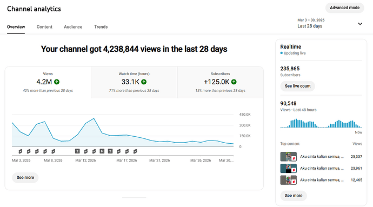Image resolution: width=373 pixels, height=207 pixels.
Task: Click the green up arrow beside 4.2M views
Action: click(x=57, y=82)
